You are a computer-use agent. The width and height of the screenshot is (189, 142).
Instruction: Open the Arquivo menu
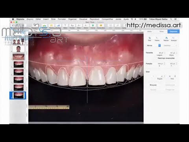pyautogui.click(x=30, y=19)
